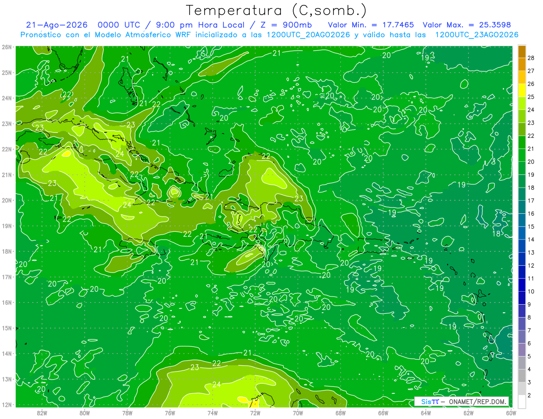Click the '20N' latitude axis label
This screenshot has width=543, height=419.
coord(7,200)
